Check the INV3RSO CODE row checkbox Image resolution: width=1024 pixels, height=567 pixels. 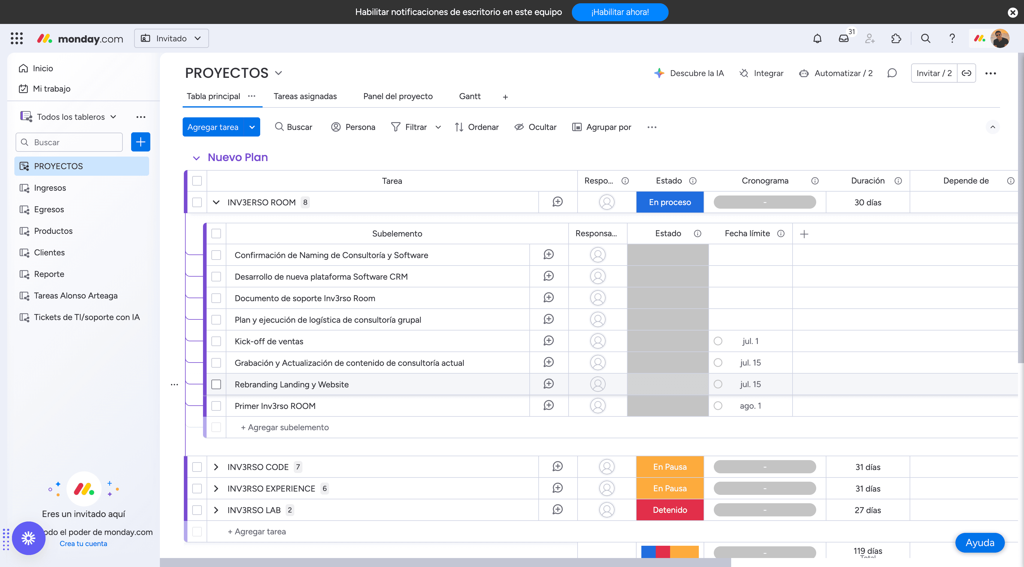197,467
